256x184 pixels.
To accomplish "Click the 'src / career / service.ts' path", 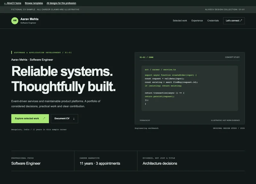I will 160,70.
